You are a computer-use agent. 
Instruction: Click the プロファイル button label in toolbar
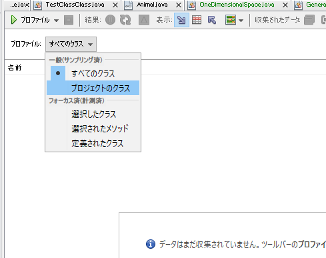point(35,20)
